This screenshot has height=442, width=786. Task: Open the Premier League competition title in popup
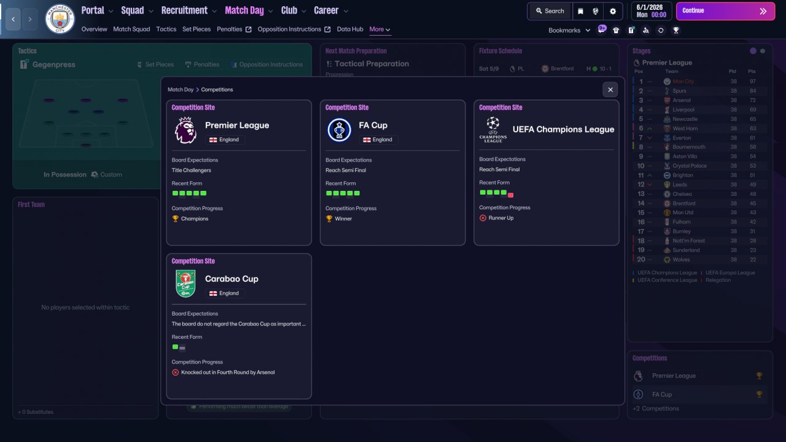point(237,125)
